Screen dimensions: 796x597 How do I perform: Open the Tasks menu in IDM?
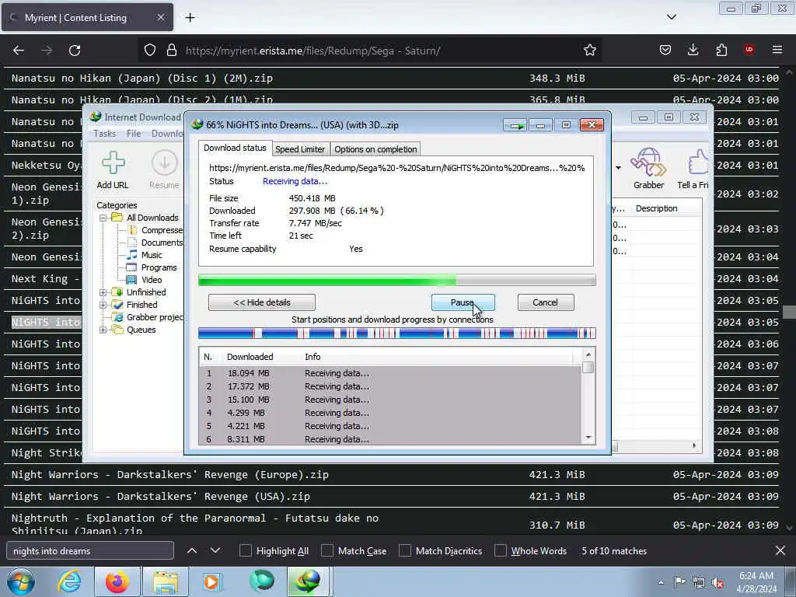pyautogui.click(x=105, y=134)
